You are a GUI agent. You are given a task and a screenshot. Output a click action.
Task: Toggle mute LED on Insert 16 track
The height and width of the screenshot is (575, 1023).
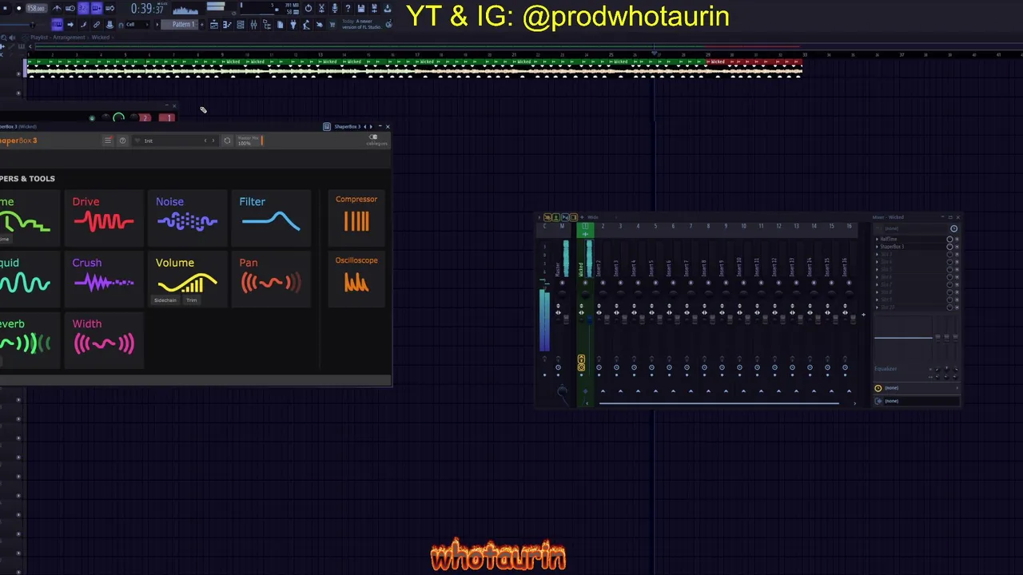point(849,283)
